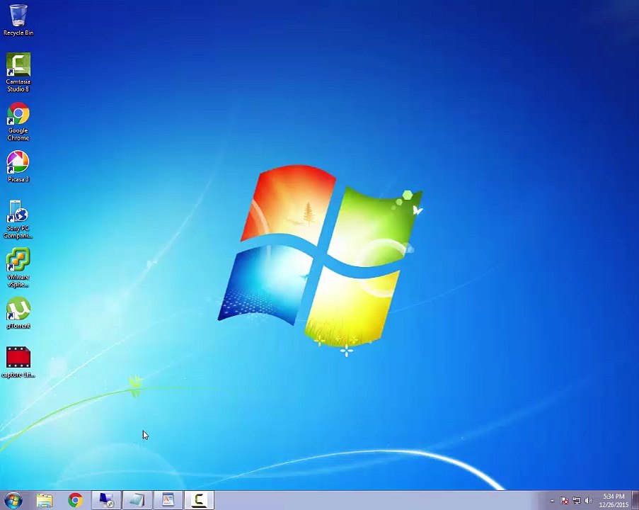
Task: Select the Sony PC Companion shortcut
Action: (x=18, y=220)
